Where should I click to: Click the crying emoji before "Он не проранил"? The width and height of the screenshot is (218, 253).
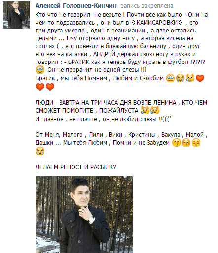coord(40,70)
